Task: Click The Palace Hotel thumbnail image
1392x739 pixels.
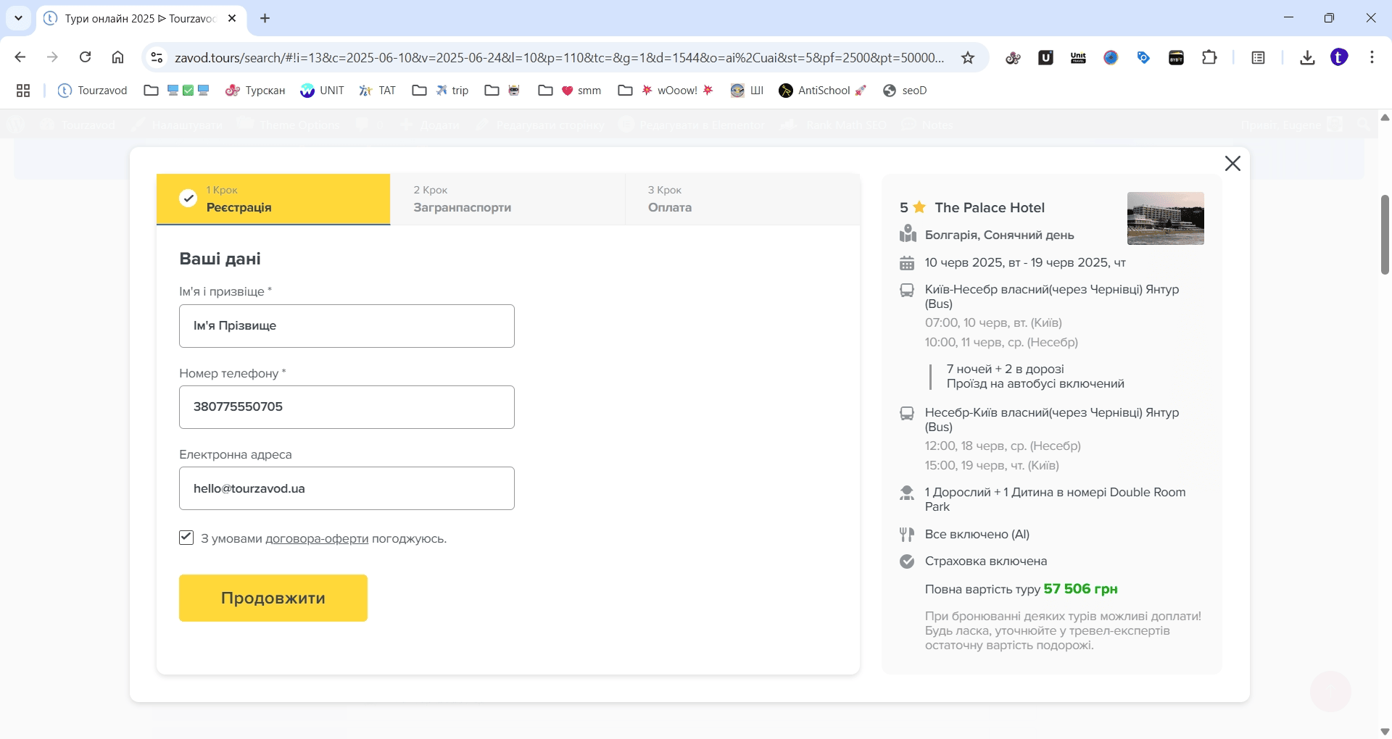Action: (x=1165, y=218)
